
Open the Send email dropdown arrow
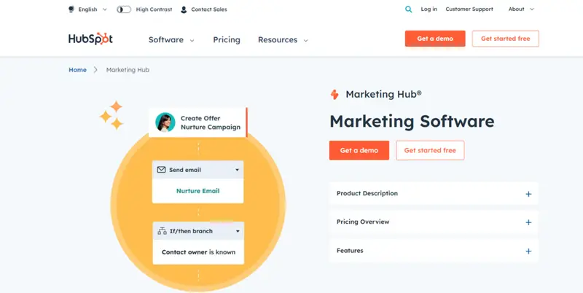click(x=237, y=170)
